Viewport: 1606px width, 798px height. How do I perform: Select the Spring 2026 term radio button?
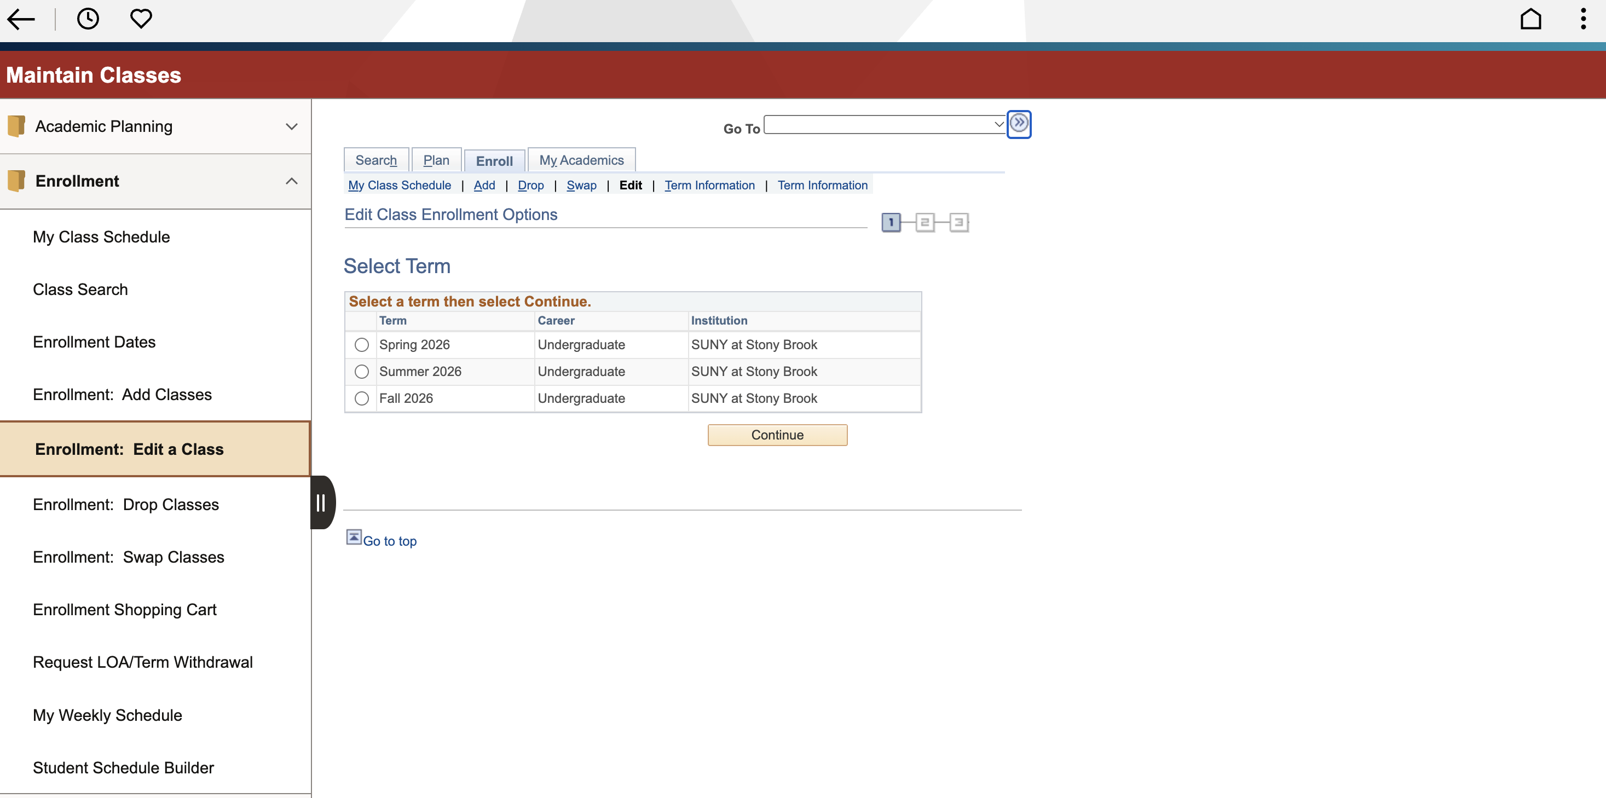pyautogui.click(x=362, y=345)
